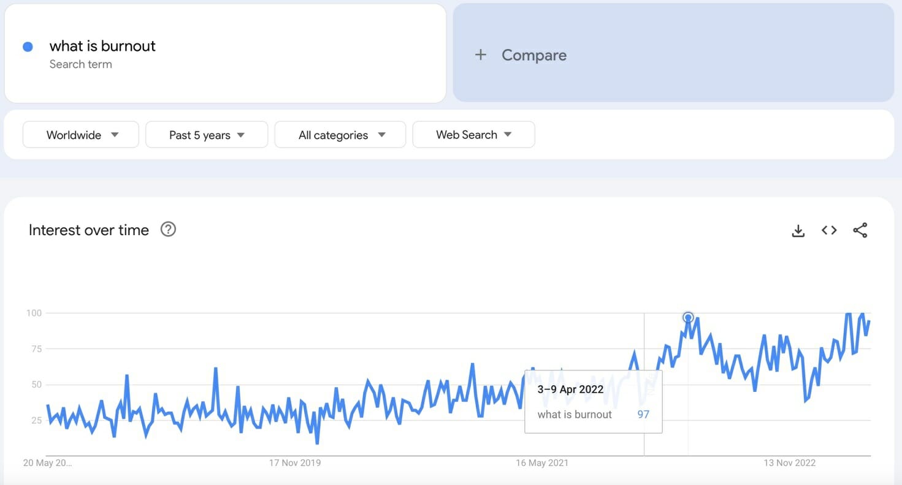Open the Interest over time help icon

[x=168, y=230]
